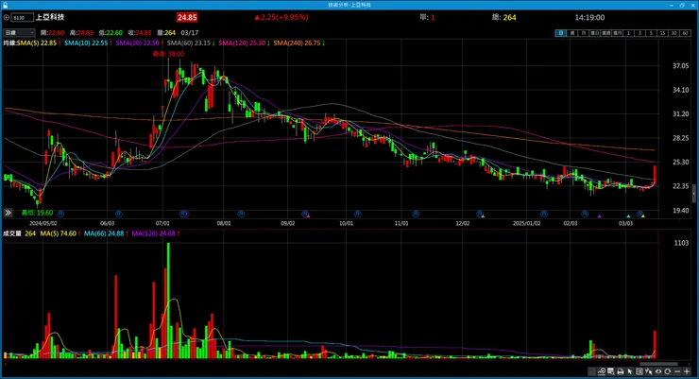699x379 pixels.
Task: Click the volume MA(5) 74.60 label
Action: (60, 233)
